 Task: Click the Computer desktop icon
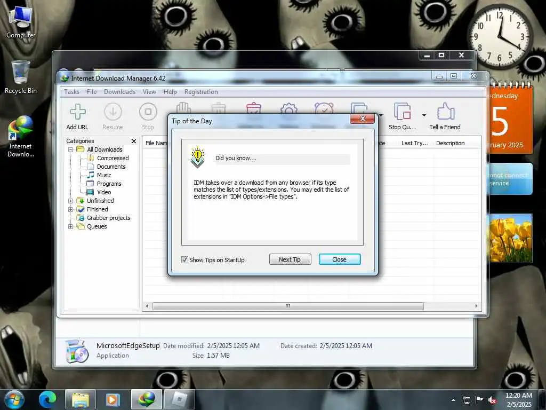(21, 21)
